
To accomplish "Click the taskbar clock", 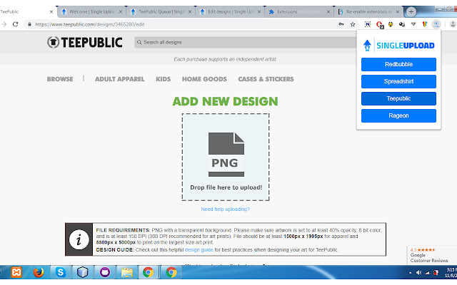I will (451, 272).
